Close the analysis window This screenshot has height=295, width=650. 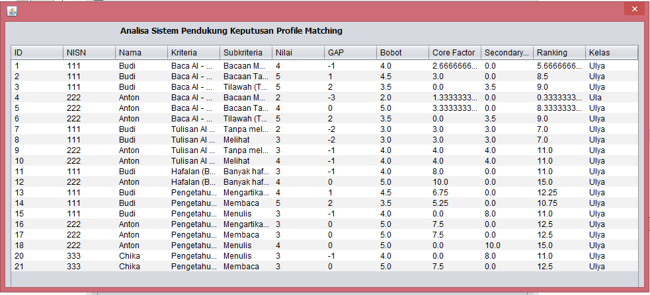[634, 9]
